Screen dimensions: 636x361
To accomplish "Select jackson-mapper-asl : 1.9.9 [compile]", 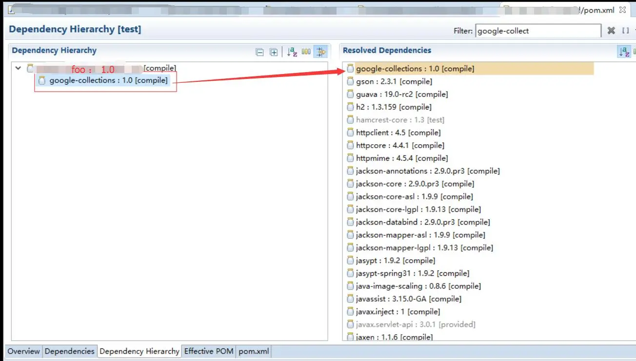I will pos(420,235).
